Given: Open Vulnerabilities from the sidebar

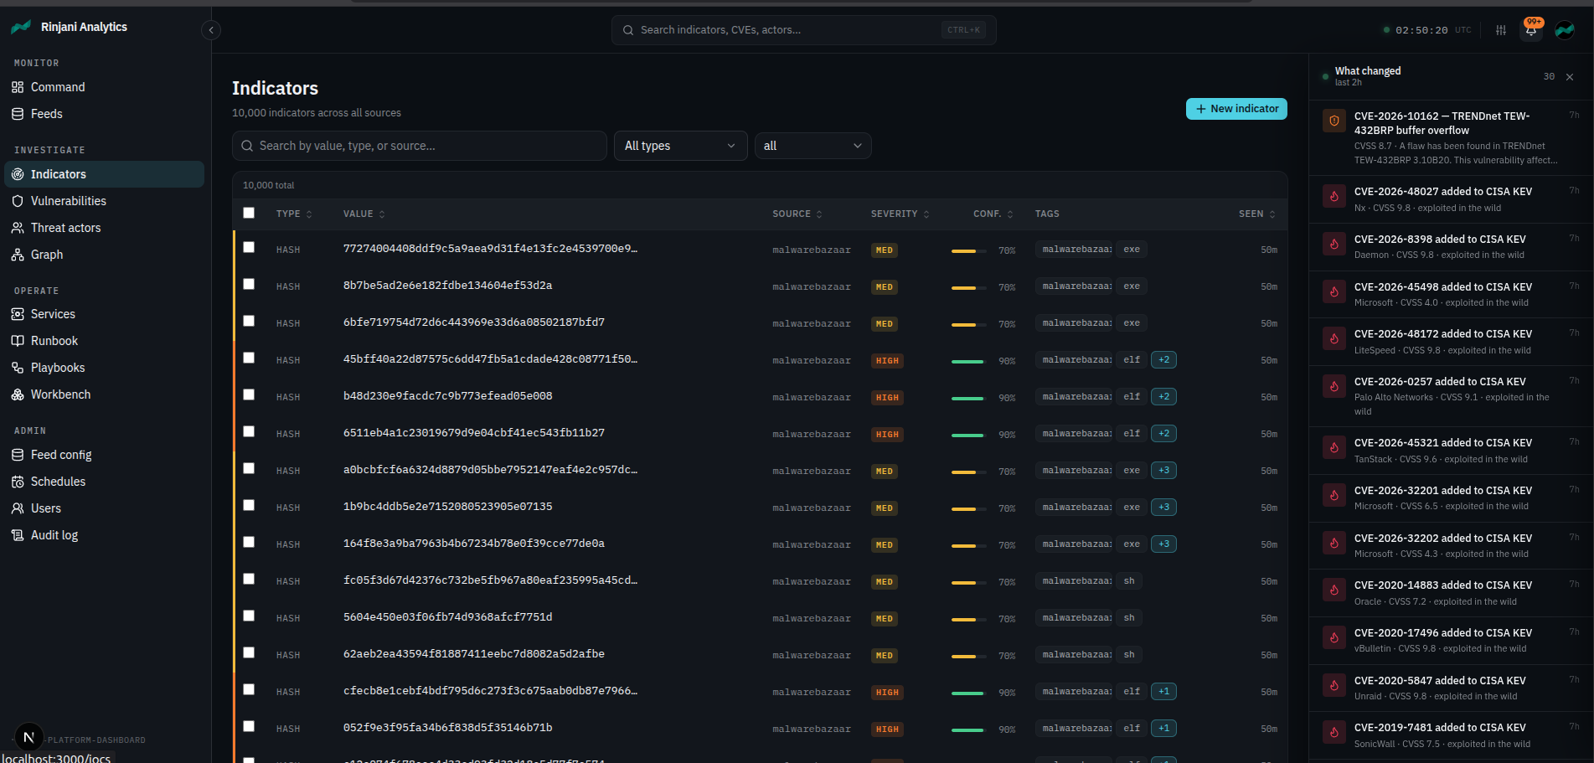Looking at the screenshot, I should pyautogui.click(x=104, y=201).
